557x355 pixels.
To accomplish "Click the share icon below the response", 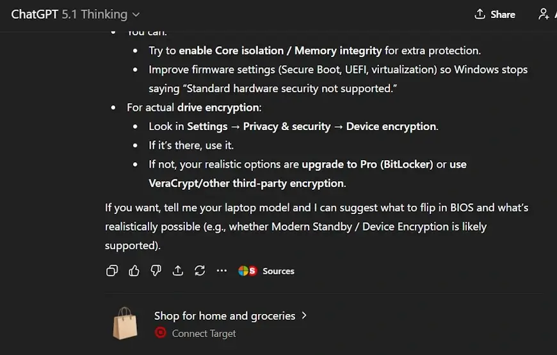I will click(178, 271).
